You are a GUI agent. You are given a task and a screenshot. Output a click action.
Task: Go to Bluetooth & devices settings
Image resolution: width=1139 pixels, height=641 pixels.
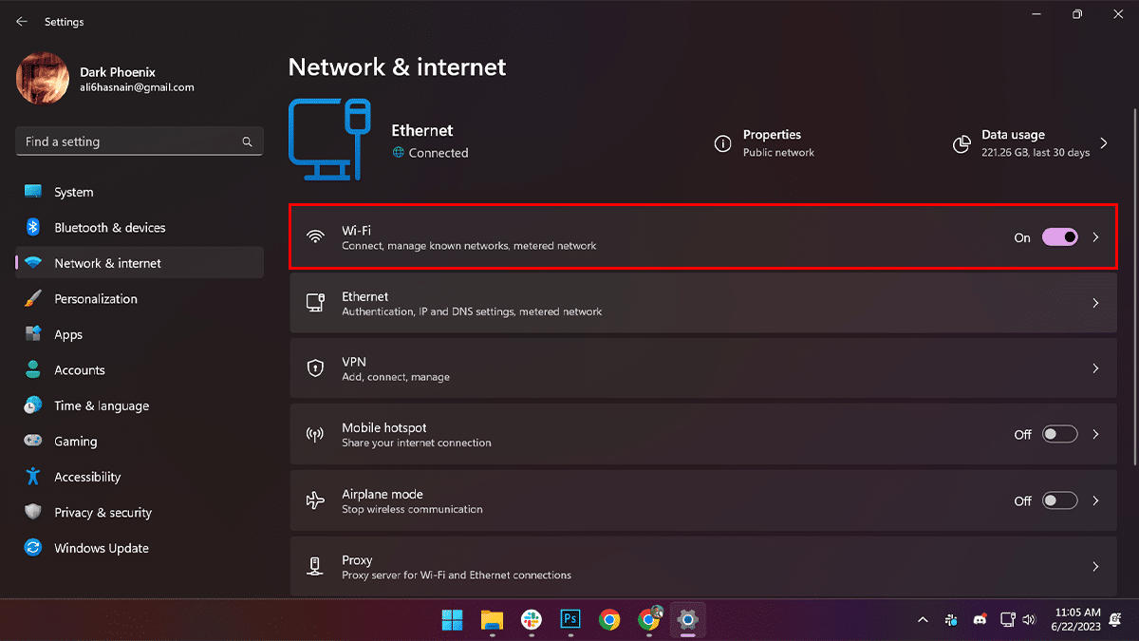(109, 228)
